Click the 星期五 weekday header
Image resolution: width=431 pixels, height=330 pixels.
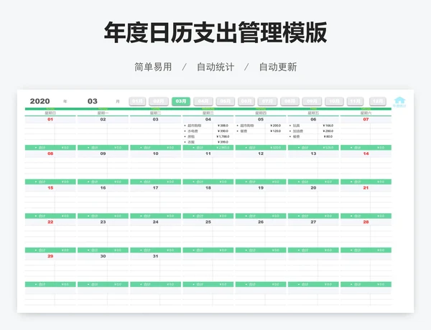pyautogui.click(x=313, y=113)
